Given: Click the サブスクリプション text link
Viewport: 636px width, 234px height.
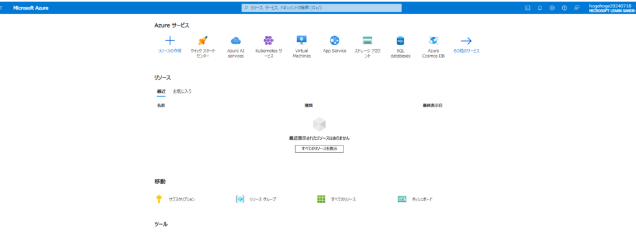Looking at the screenshot, I should coord(182,200).
